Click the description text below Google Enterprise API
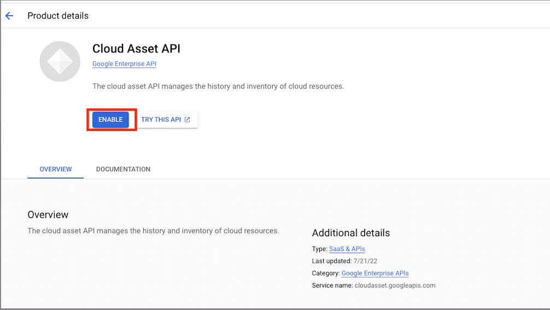550x310 pixels. click(218, 86)
